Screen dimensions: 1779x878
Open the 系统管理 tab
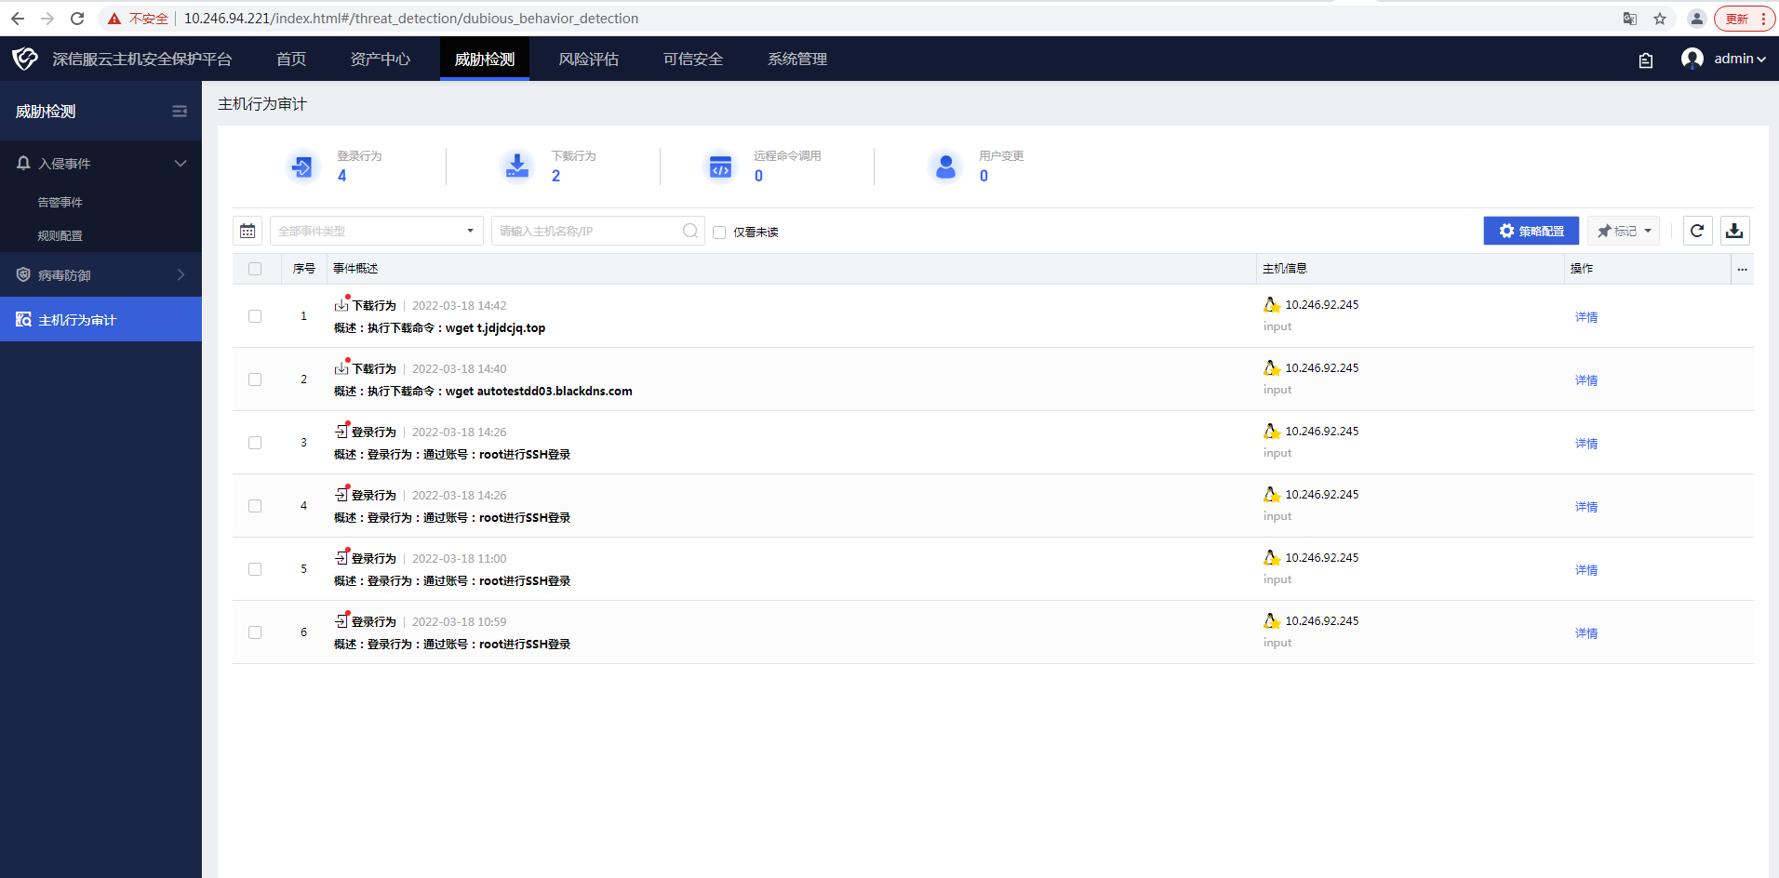pos(797,59)
